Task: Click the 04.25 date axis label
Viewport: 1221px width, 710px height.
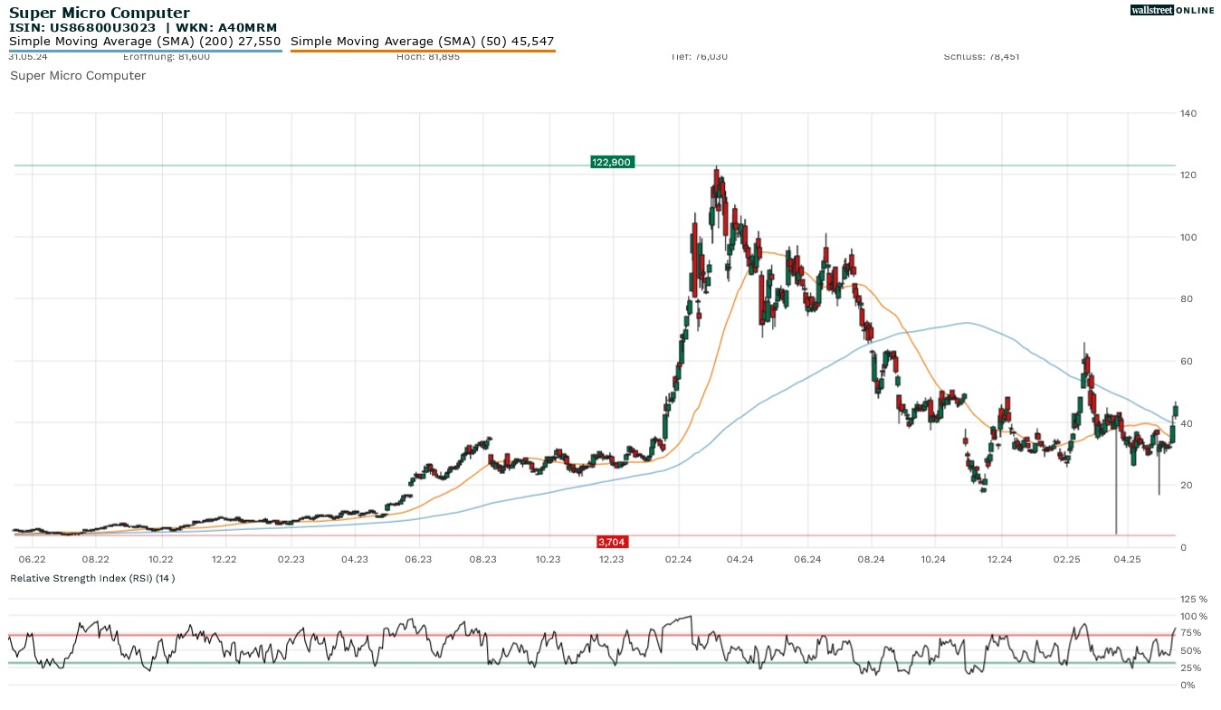Action: click(x=1127, y=560)
